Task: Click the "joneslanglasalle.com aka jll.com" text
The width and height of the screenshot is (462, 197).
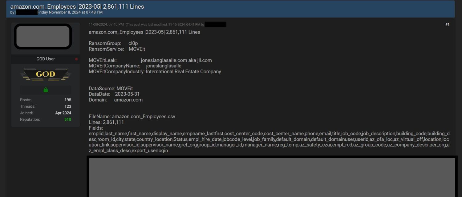Action: tap(176, 60)
